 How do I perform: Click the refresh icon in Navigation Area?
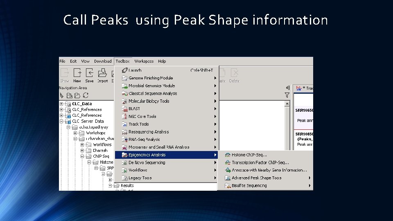[x=86, y=95]
